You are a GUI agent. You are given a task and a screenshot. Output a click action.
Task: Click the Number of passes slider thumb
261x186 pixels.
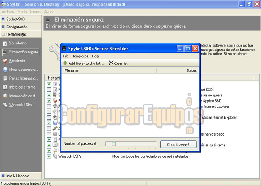pos(114,144)
